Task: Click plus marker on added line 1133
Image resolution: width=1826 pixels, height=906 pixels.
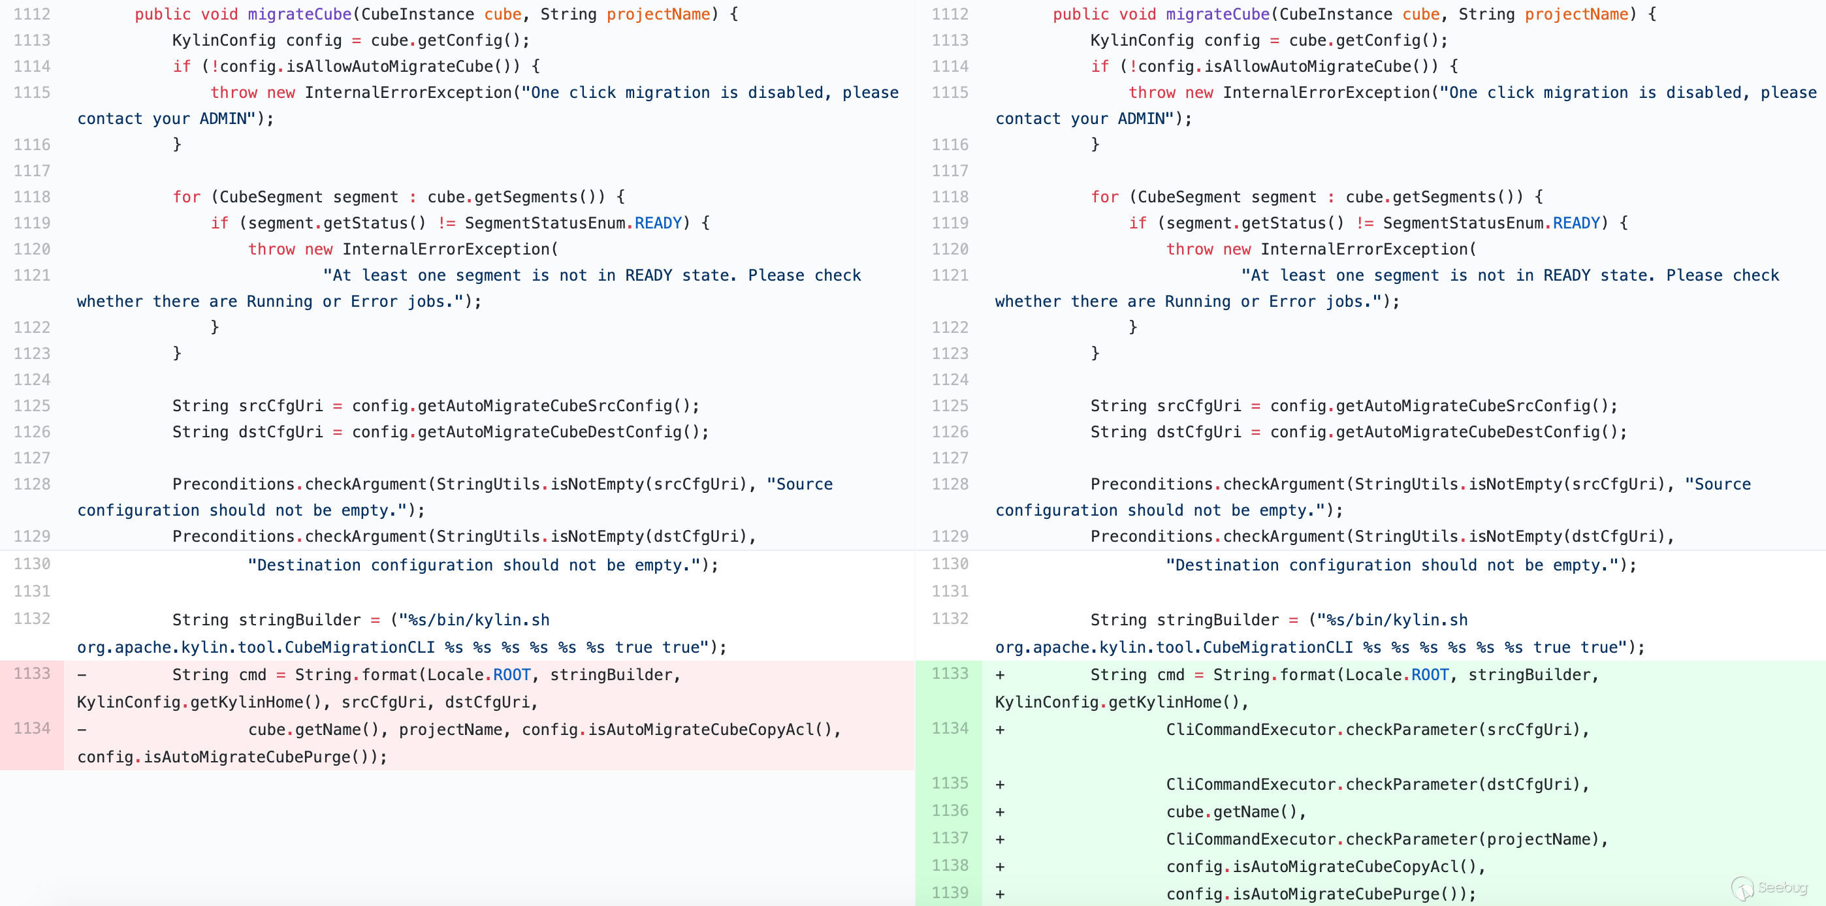Action: pos(999,675)
